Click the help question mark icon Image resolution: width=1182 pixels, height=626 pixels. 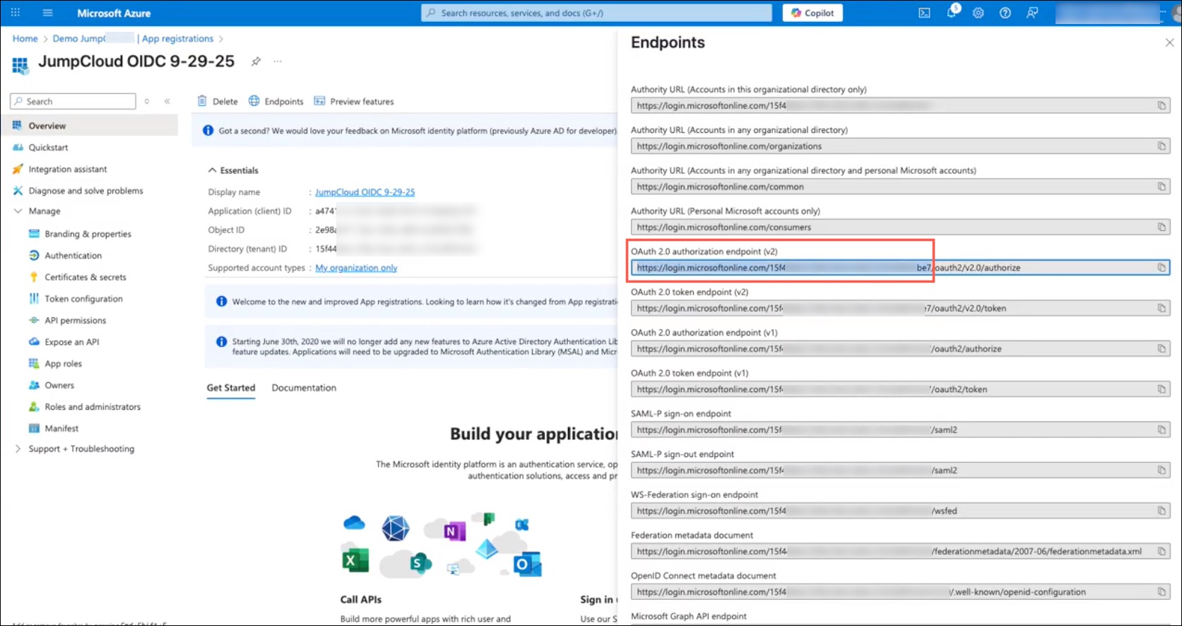pyautogui.click(x=1005, y=13)
